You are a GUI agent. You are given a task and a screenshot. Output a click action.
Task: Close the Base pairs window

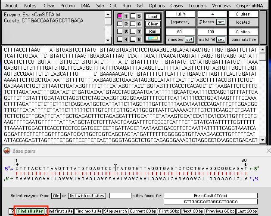pyautogui.click(x=268, y=151)
